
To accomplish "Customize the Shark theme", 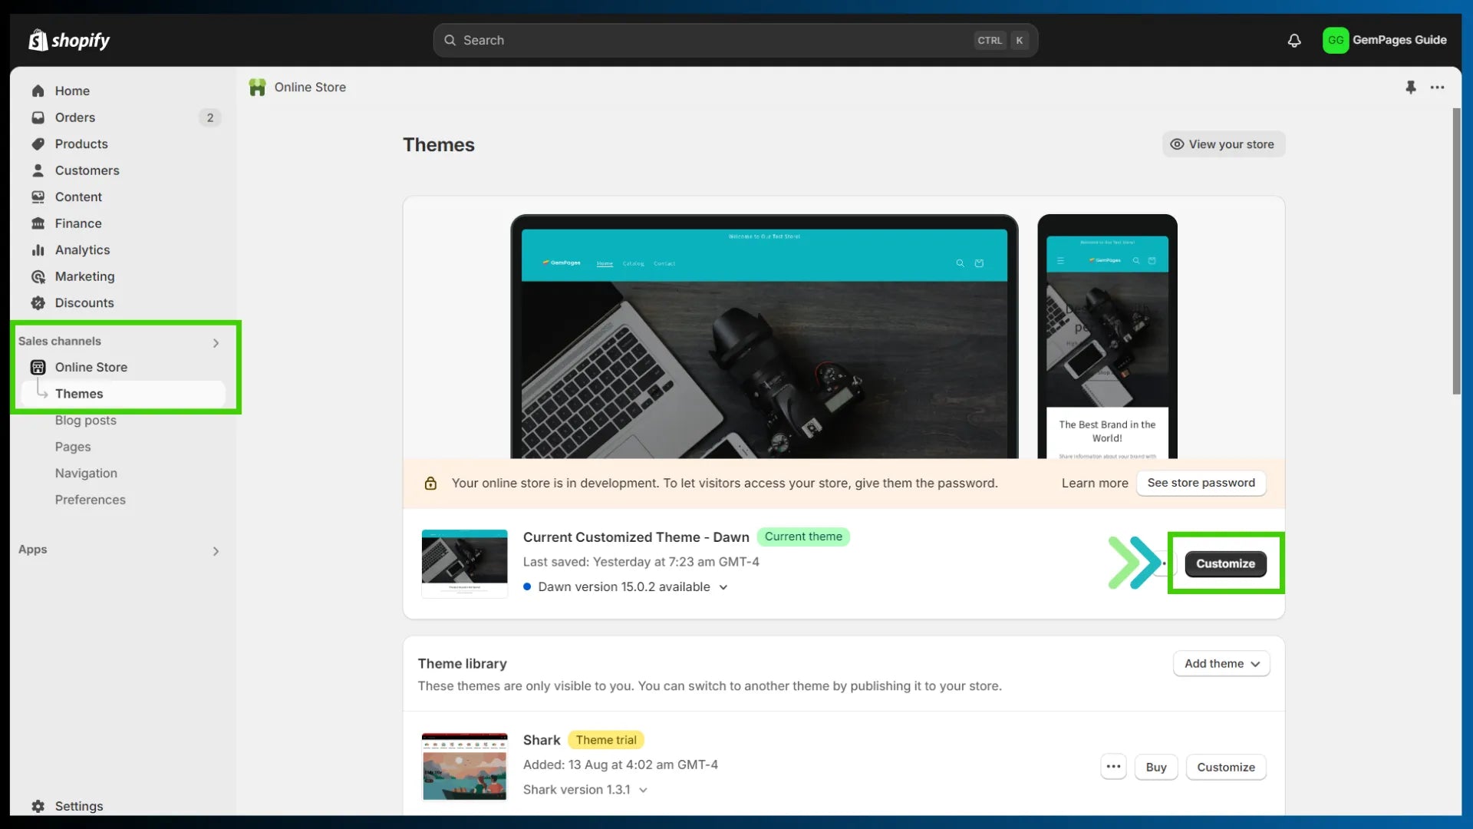I will pyautogui.click(x=1226, y=767).
